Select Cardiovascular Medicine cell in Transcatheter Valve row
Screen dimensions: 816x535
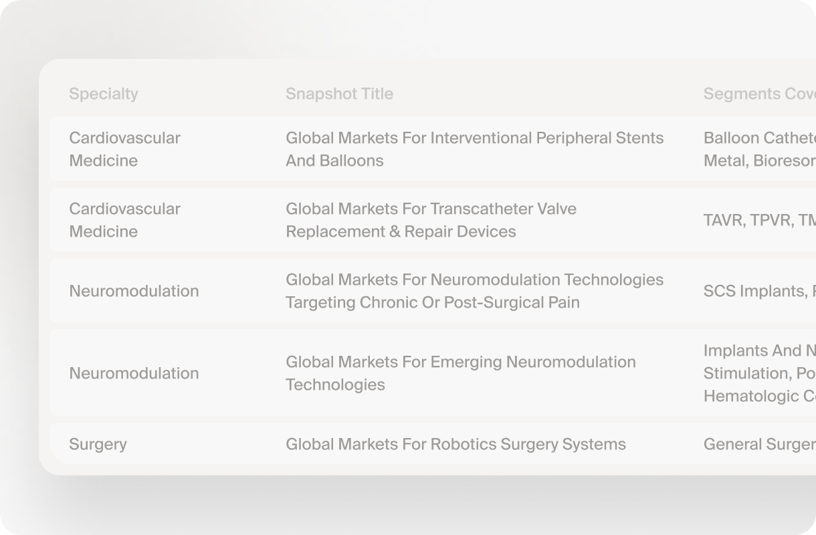click(124, 220)
